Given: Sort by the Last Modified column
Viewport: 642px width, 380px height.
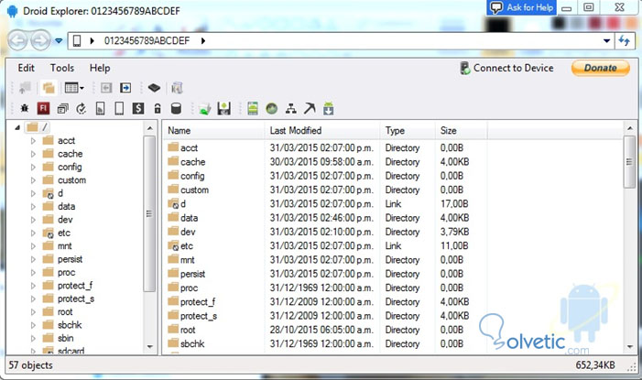Looking at the screenshot, I should 322,131.
